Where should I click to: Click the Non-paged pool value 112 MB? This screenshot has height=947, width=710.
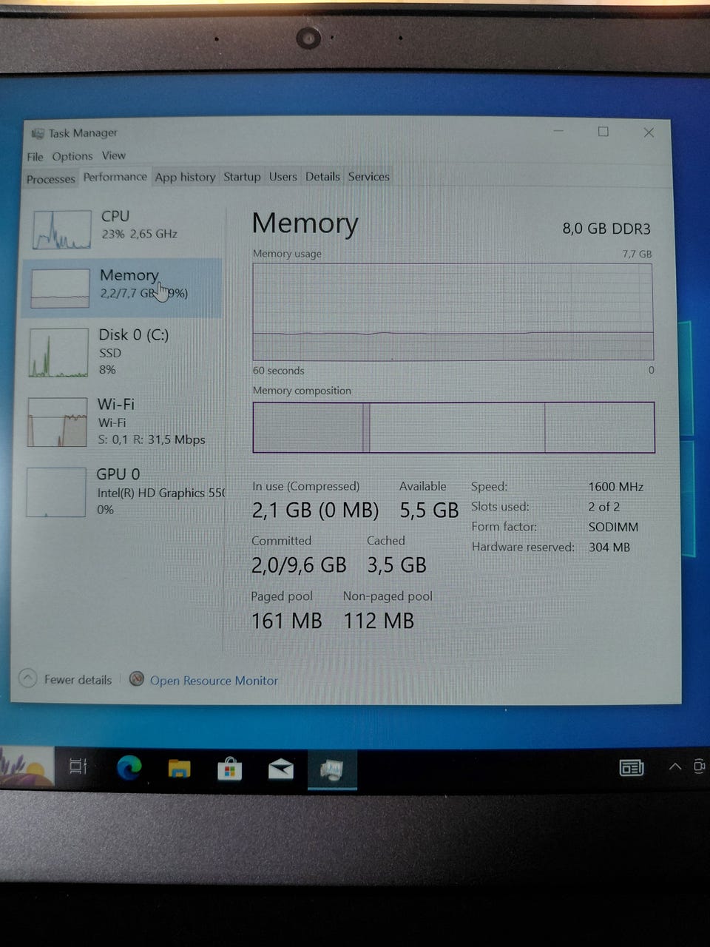379,621
